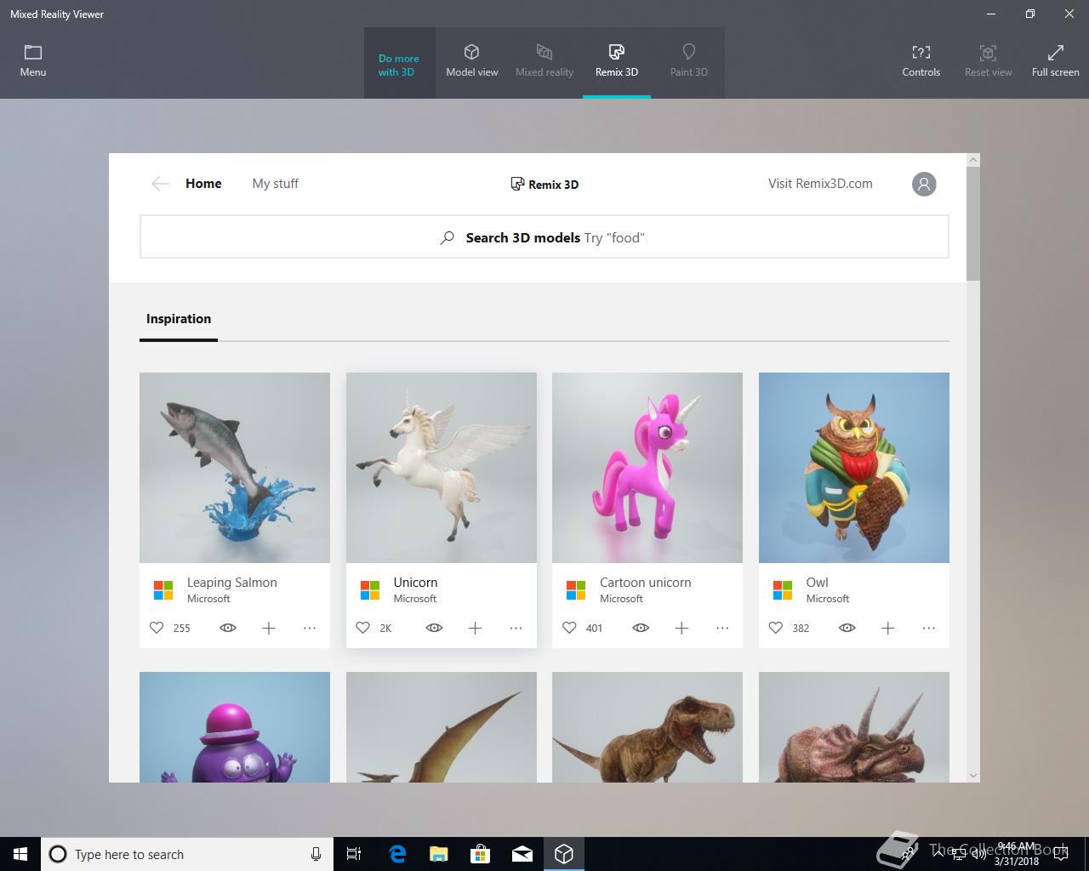This screenshot has width=1089, height=871.
Task: Launch Microsoft Edge from taskbar
Action: tap(397, 854)
